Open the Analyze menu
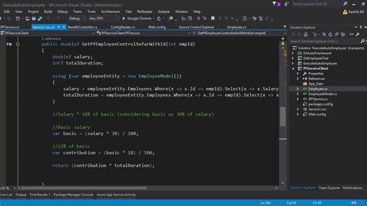The width and height of the screenshot is (367, 206). (x=163, y=11)
